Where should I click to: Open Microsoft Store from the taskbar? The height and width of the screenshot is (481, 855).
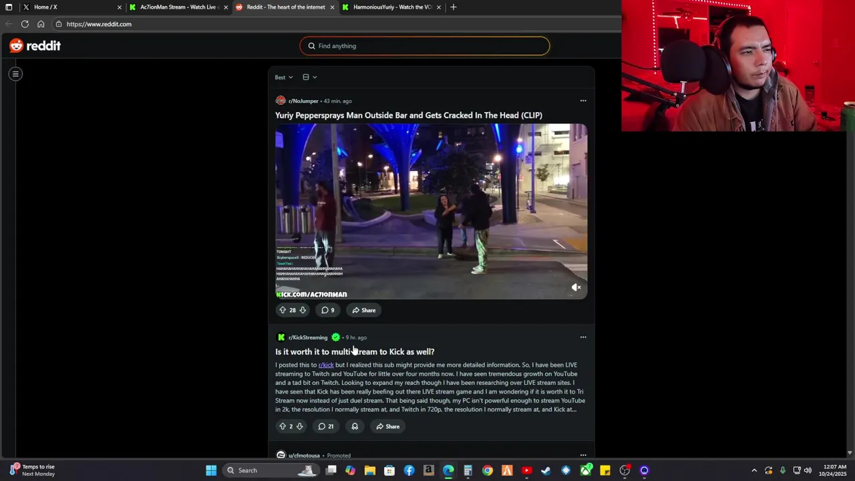[389, 470]
